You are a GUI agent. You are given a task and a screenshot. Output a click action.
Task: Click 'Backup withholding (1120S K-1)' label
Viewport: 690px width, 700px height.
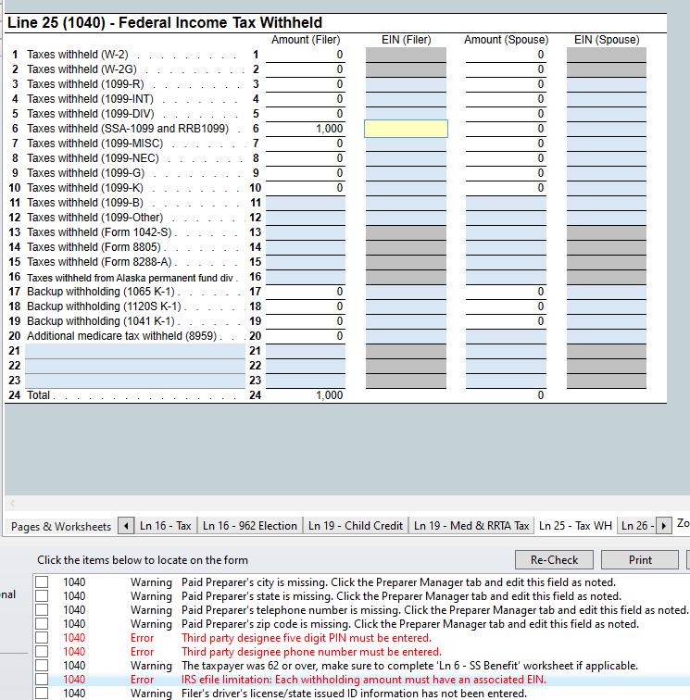[x=104, y=306]
